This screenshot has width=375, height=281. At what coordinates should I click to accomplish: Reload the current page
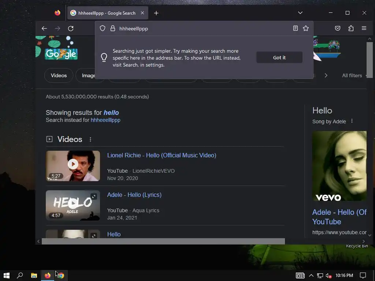point(71,29)
